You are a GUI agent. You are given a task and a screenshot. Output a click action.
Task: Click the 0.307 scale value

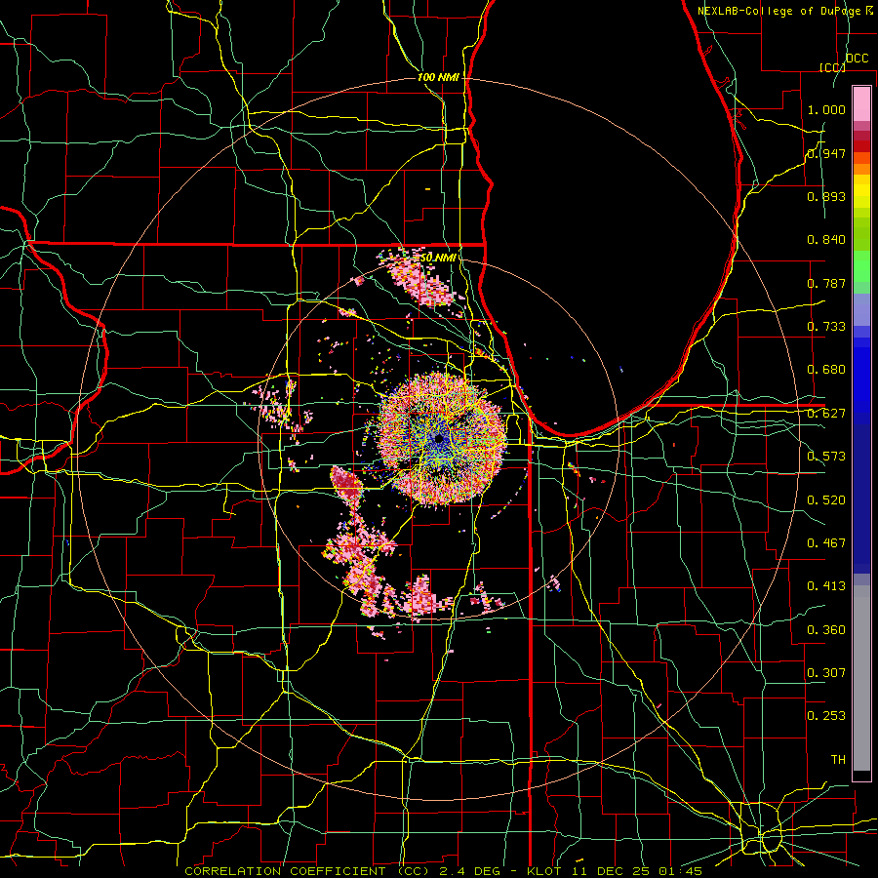pos(826,673)
